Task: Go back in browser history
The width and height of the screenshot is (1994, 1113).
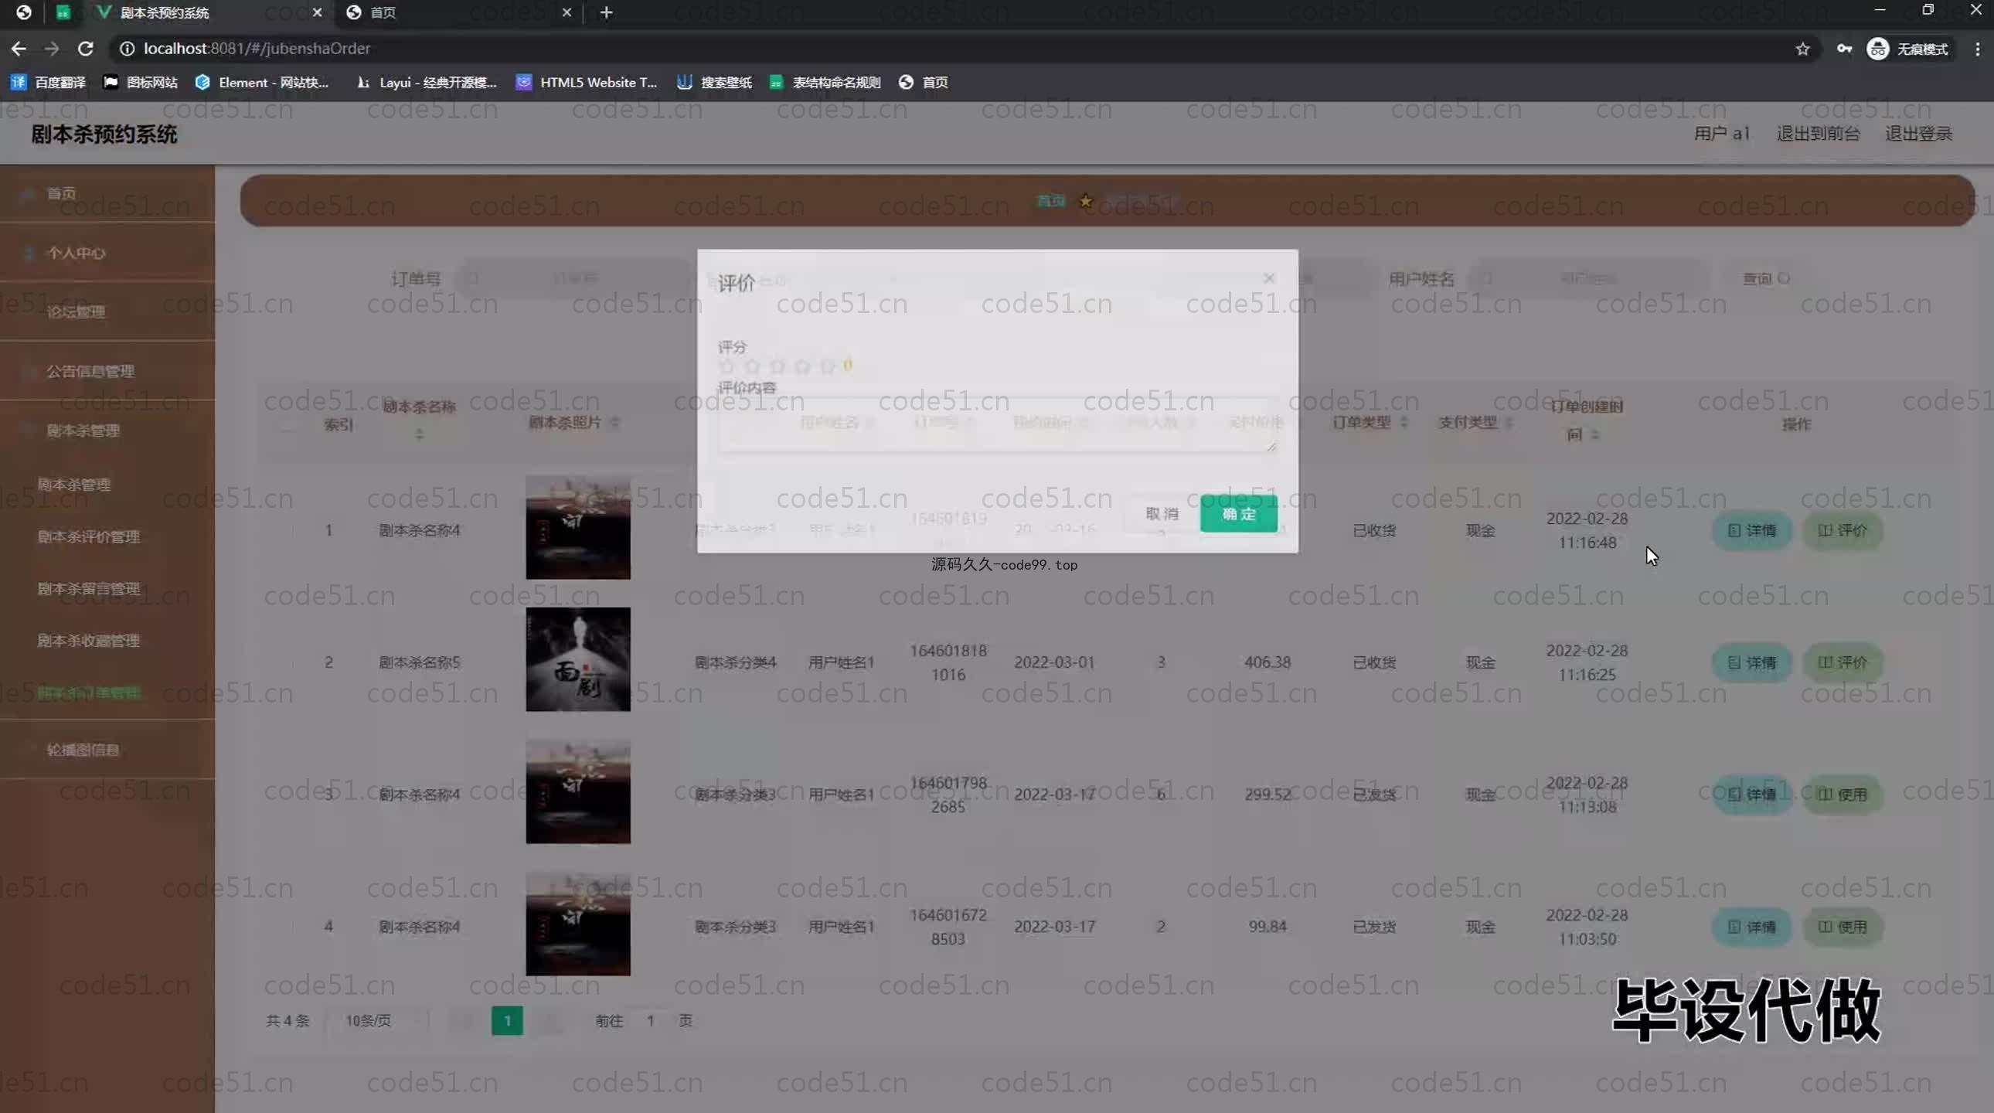Action: (19, 49)
